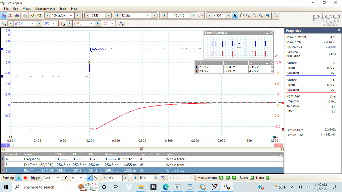Click the Zoom Overview waveform thumbnail
This screenshot has height=192, width=342.
tap(239, 47)
